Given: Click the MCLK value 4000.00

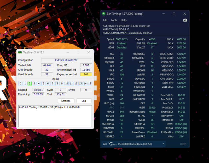Looking at the screenshot, I should point(181,39).
